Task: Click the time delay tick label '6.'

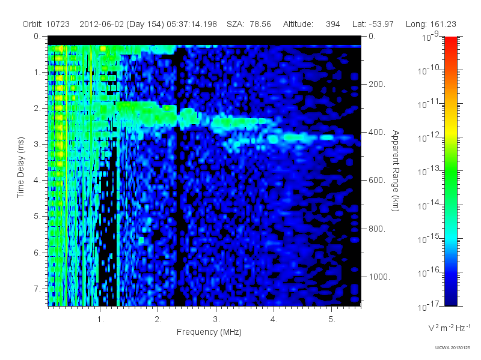Action: click(37, 253)
